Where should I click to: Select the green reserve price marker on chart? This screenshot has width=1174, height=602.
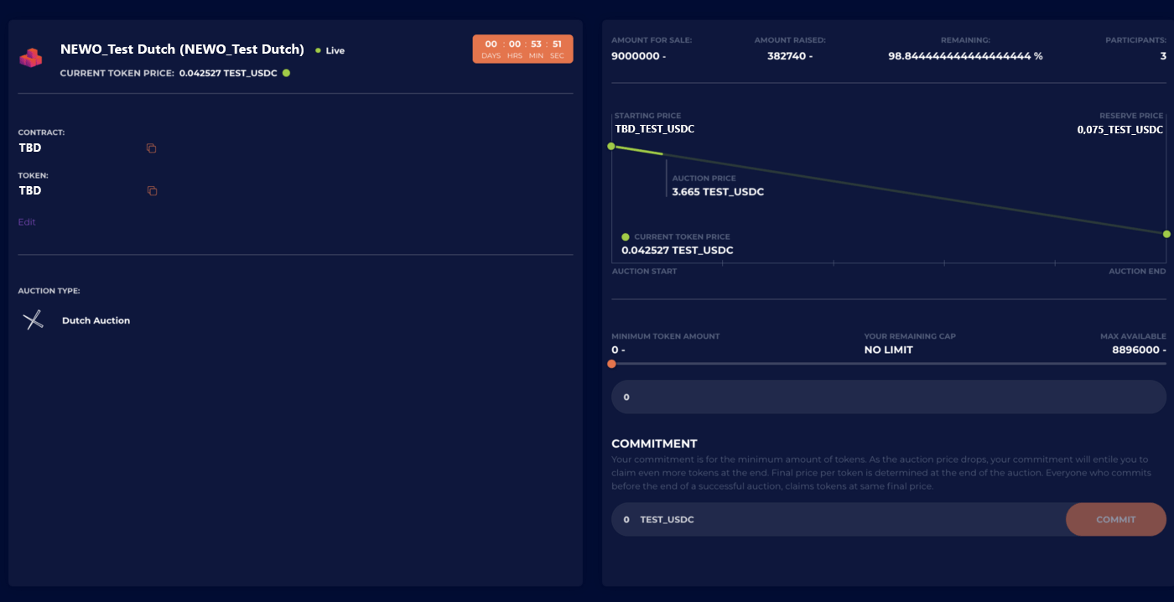[1166, 235]
